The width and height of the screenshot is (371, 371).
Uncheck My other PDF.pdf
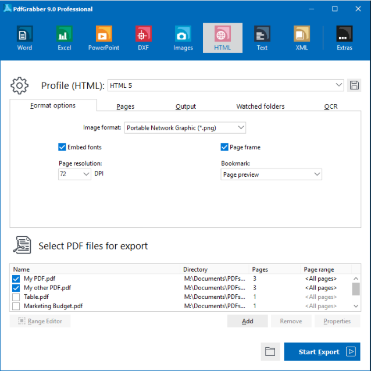(x=16, y=288)
